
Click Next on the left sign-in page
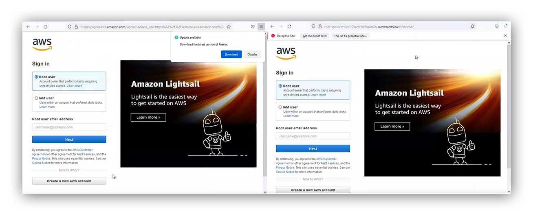click(x=69, y=140)
